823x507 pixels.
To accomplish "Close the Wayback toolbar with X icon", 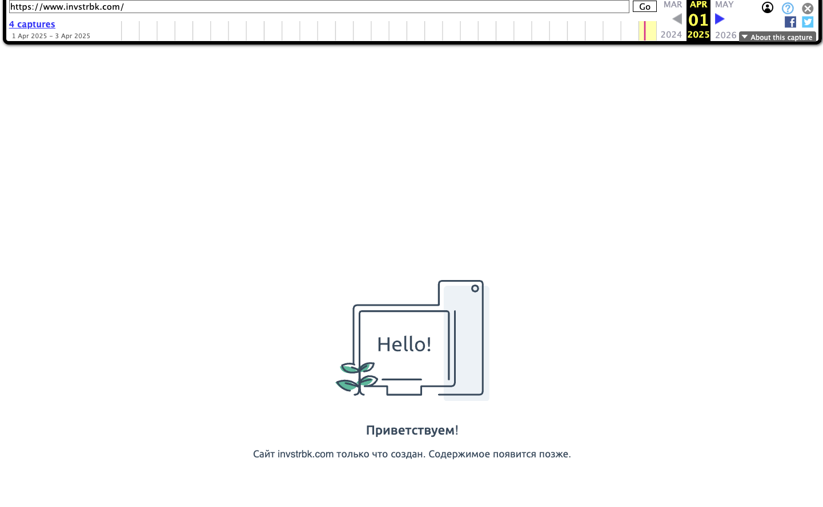I will 807,8.
